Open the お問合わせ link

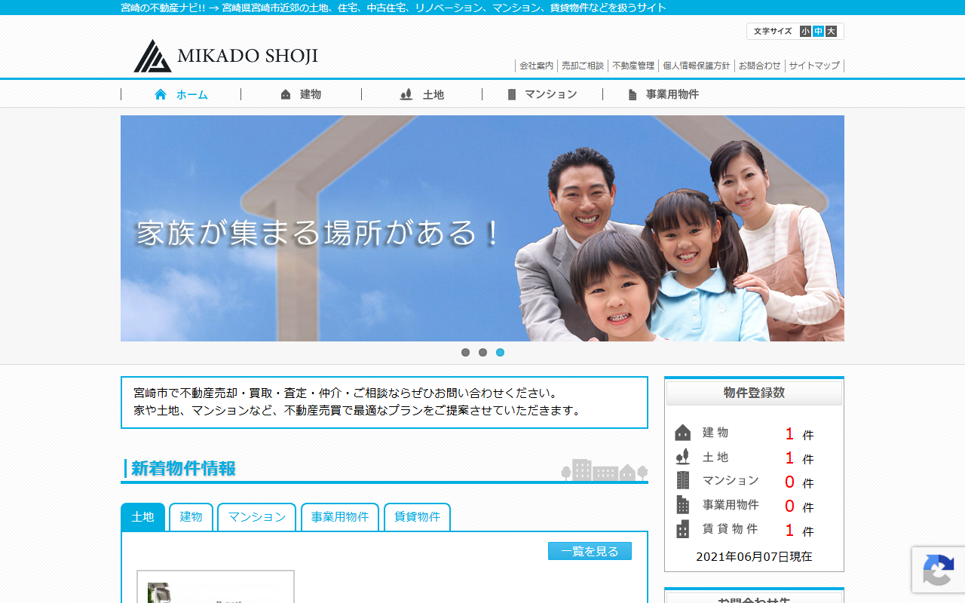(x=759, y=66)
